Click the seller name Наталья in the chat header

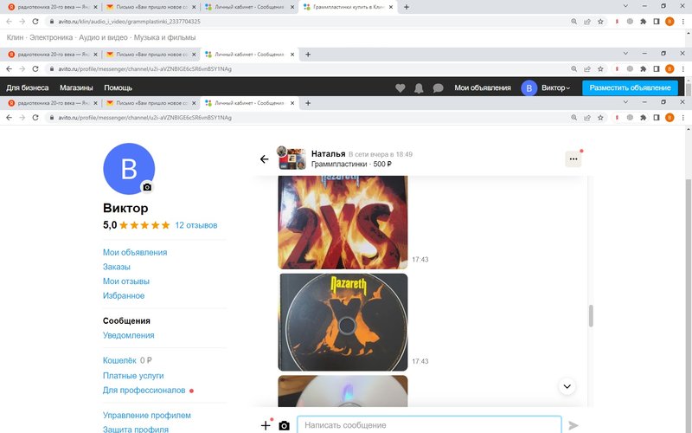[329, 154]
